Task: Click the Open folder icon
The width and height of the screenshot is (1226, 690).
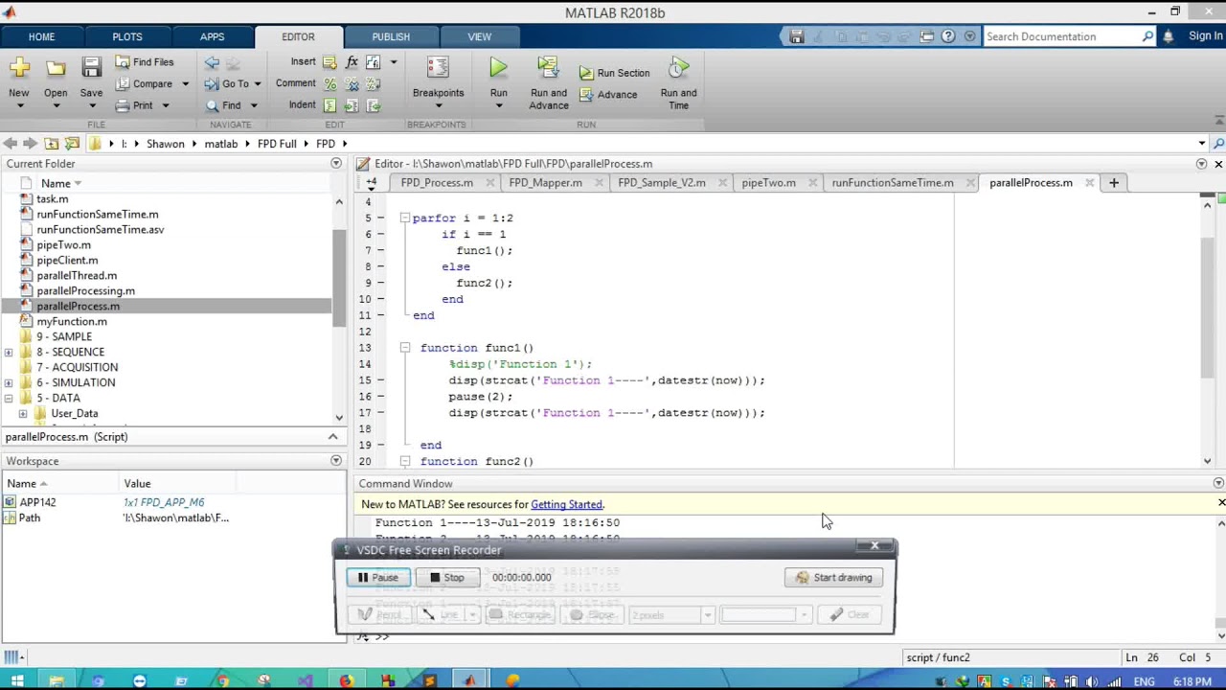Action: 56,67
